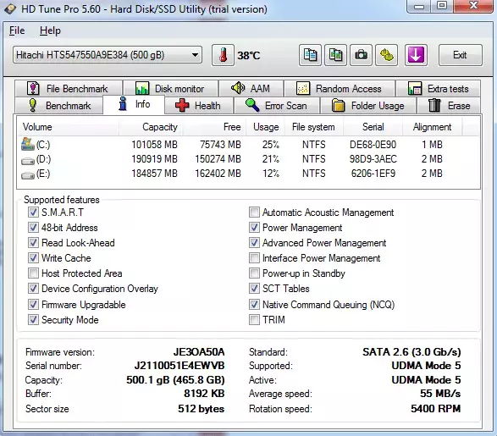Click the SATA 2.6 (3.0 Gb/s) standard value
497x436 pixels.
pos(411,351)
